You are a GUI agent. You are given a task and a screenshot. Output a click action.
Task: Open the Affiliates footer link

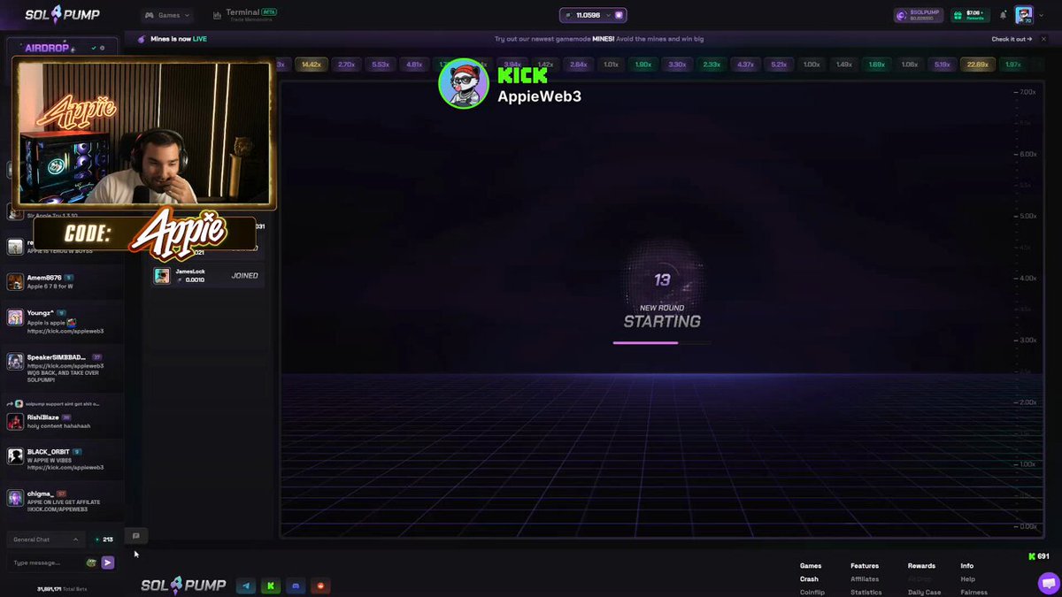point(865,579)
